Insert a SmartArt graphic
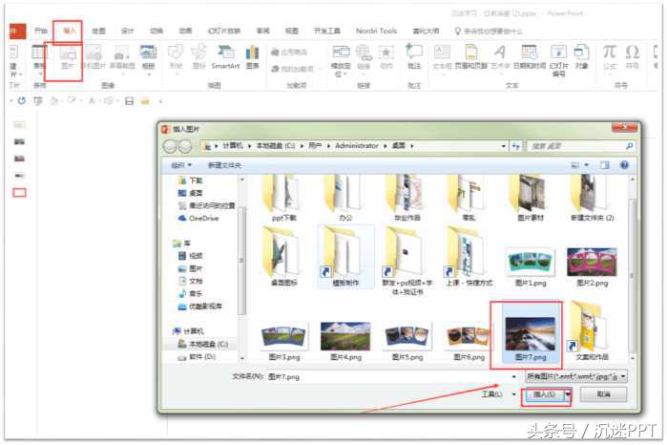 225,57
